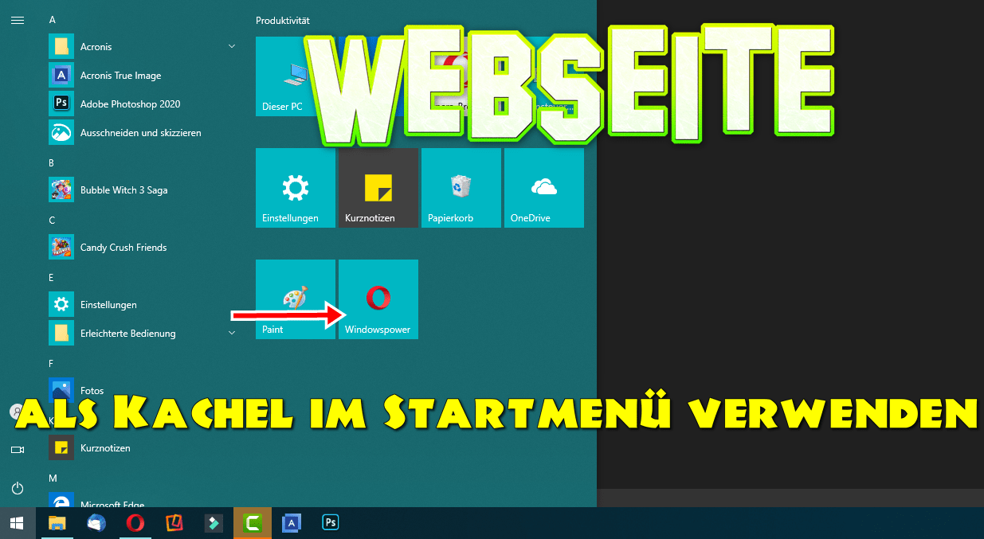Open the Fotos app entry

click(x=143, y=391)
